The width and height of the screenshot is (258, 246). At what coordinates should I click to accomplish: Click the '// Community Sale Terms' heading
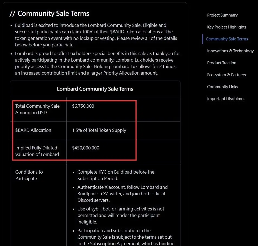click(49, 14)
